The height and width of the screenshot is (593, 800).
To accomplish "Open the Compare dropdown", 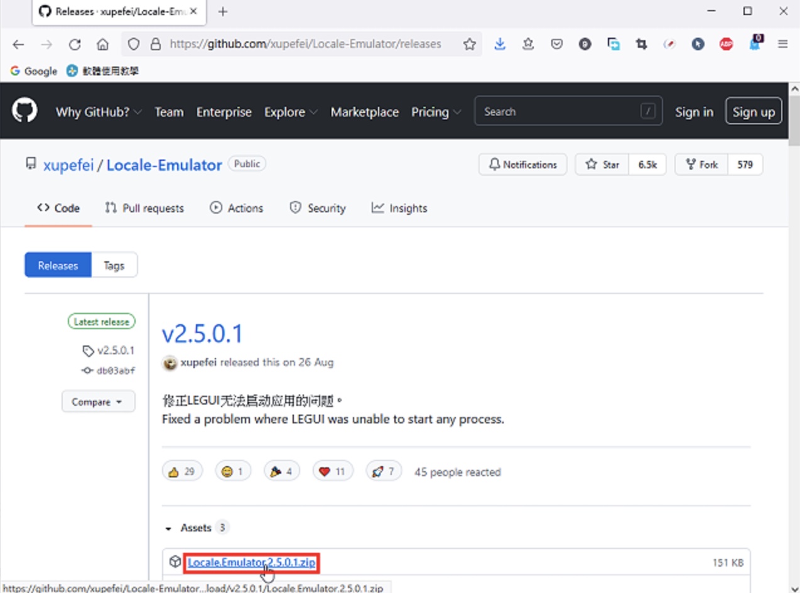I will 98,402.
